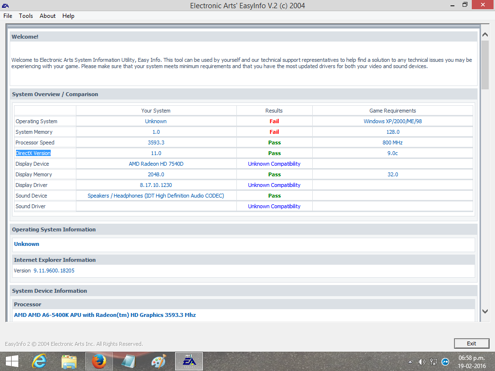Open the File menu
Viewport: 495px width, 371px height.
pos(8,16)
